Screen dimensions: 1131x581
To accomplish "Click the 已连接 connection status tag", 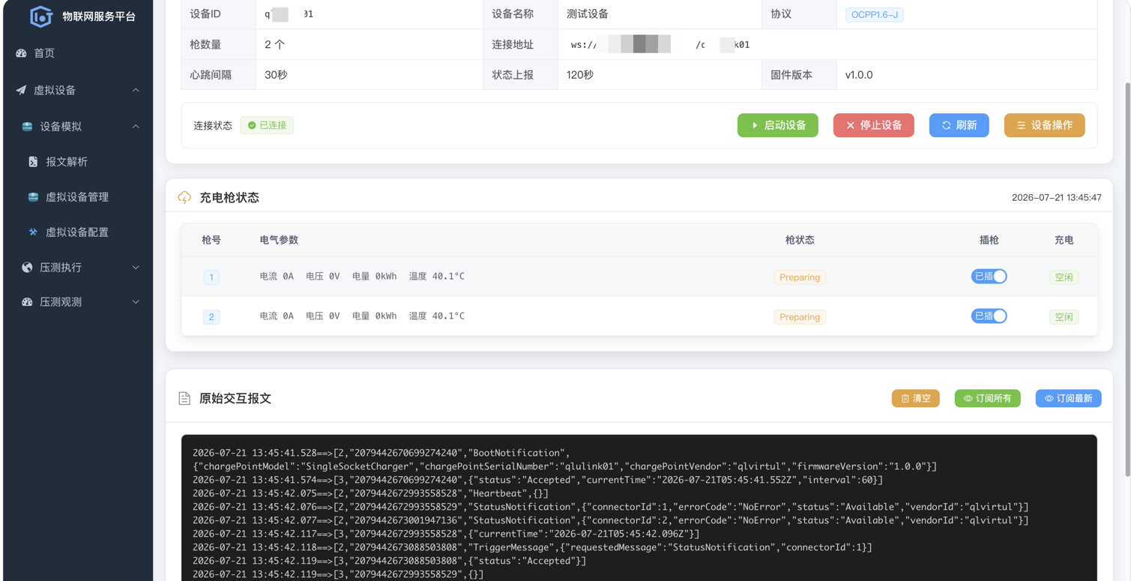I will pos(267,125).
